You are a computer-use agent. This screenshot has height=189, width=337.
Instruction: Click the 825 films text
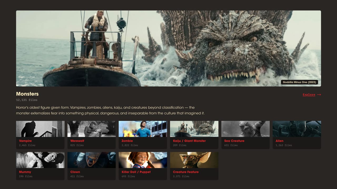77,145
